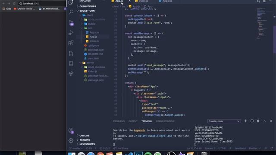Open README.md in explorer
The height and width of the screenshot is (155, 276).
(96, 54)
